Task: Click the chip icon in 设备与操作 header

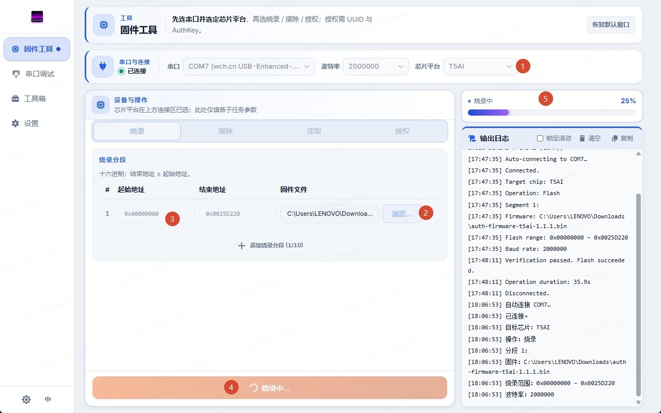Action: [x=100, y=105]
